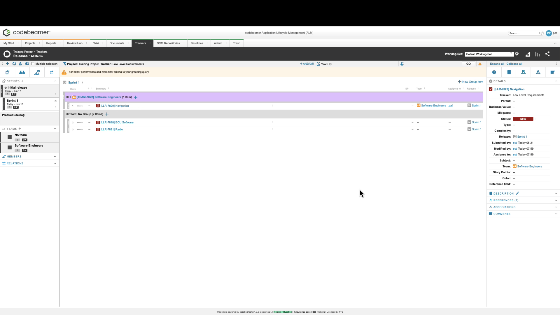Image resolution: width=560 pixels, height=315 pixels.
Task: Open the Reports tab
Action: click(x=51, y=43)
